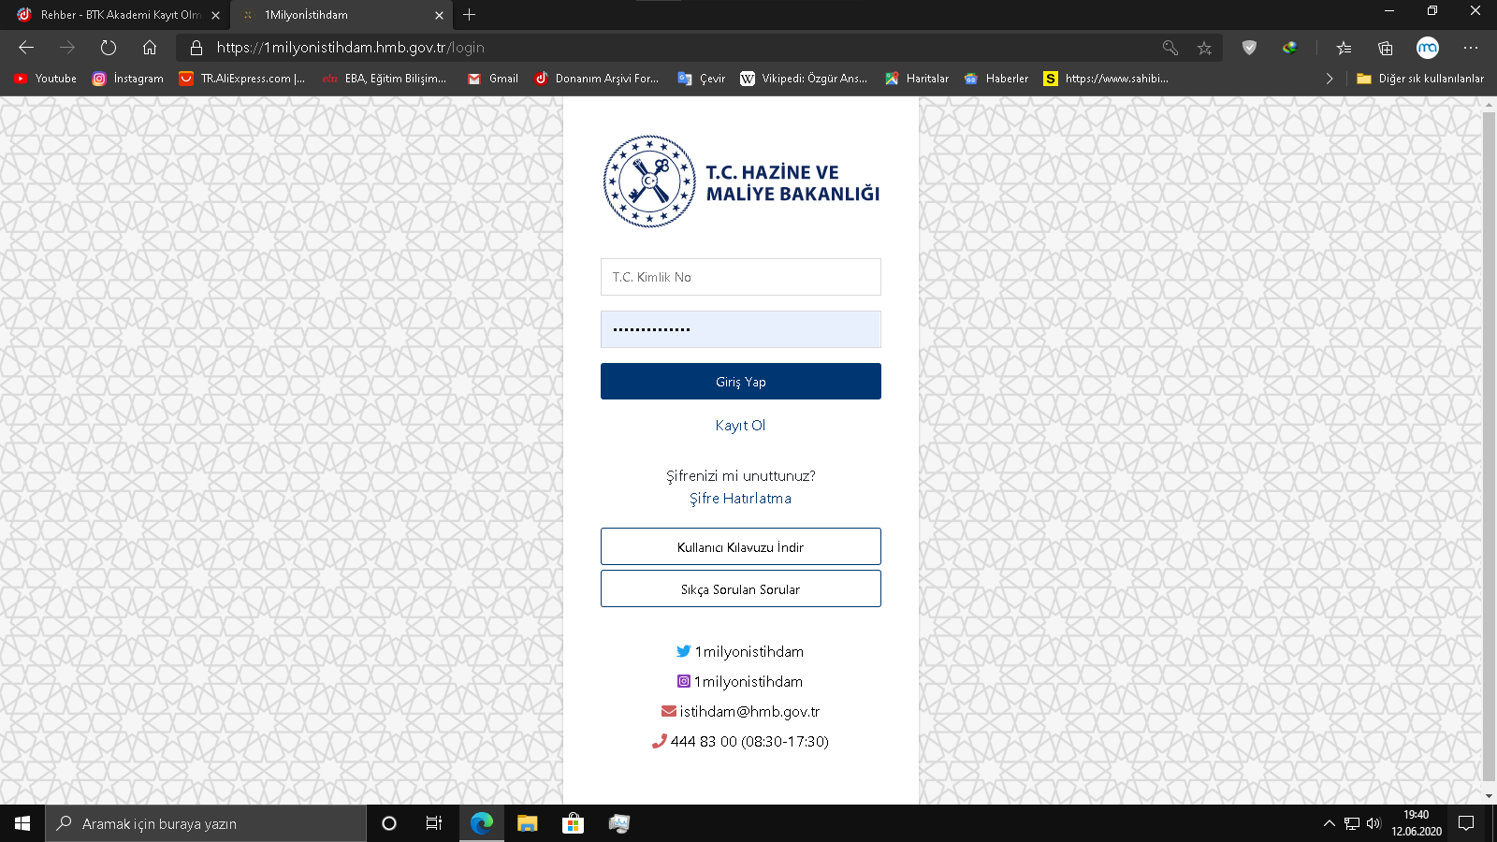Screen dimensions: 1497x842
Task: Add this page to favorites star
Action: pyautogui.click(x=1204, y=48)
